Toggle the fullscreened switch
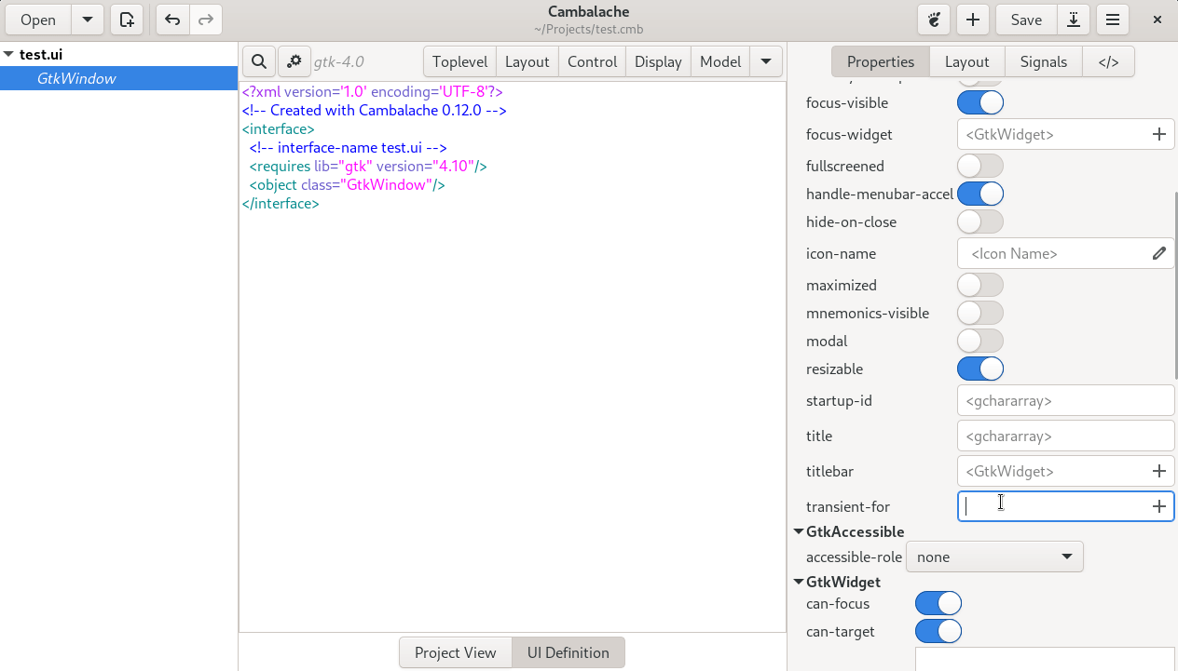The image size is (1178, 671). click(x=980, y=166)
